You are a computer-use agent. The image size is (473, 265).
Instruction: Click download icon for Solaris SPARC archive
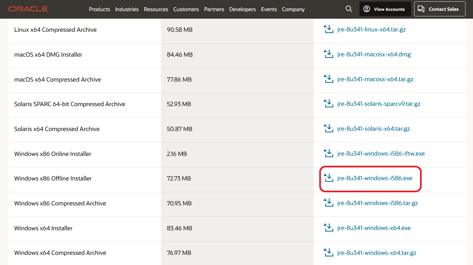point(328,104)
